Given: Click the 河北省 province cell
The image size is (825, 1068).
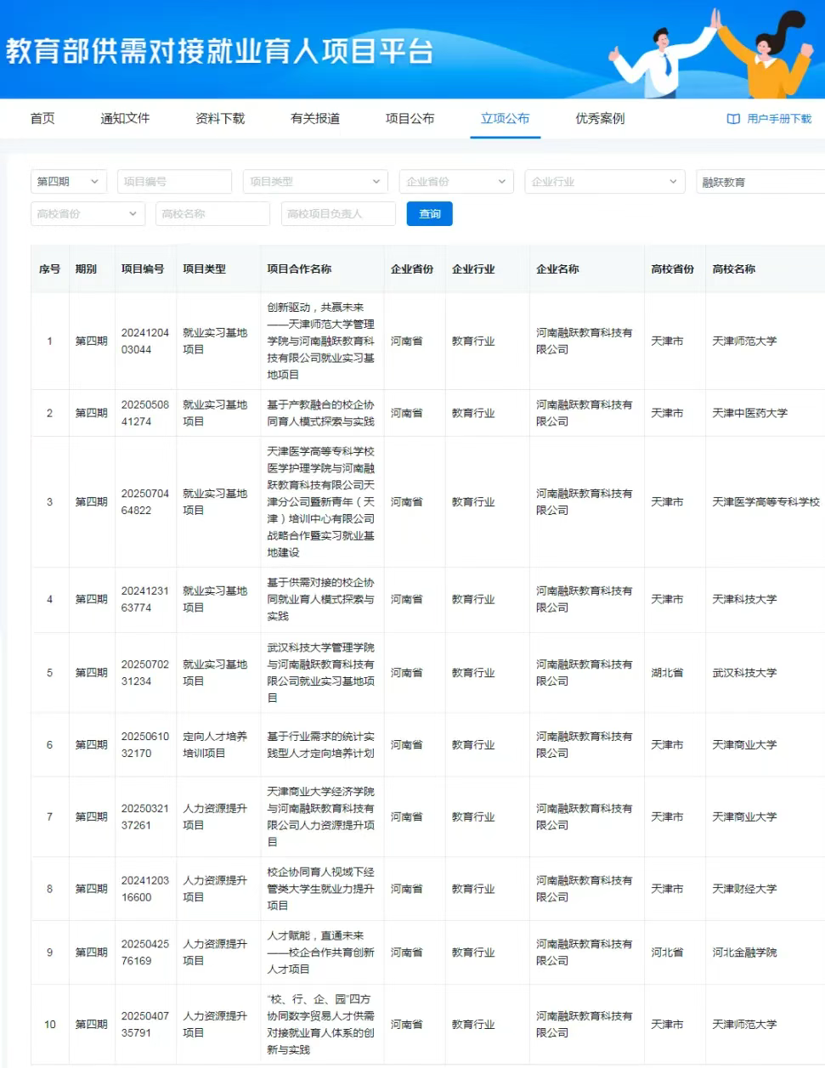Looking at the screenshot, I should (667, 952).
